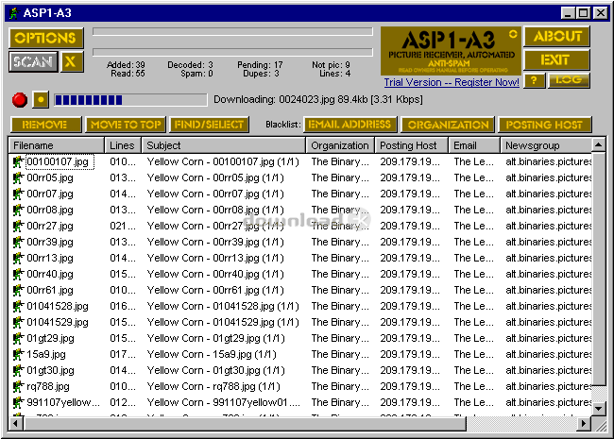Open the OPTIONS panel
Screen dimensions: 614x439
(x=46, y=38)
